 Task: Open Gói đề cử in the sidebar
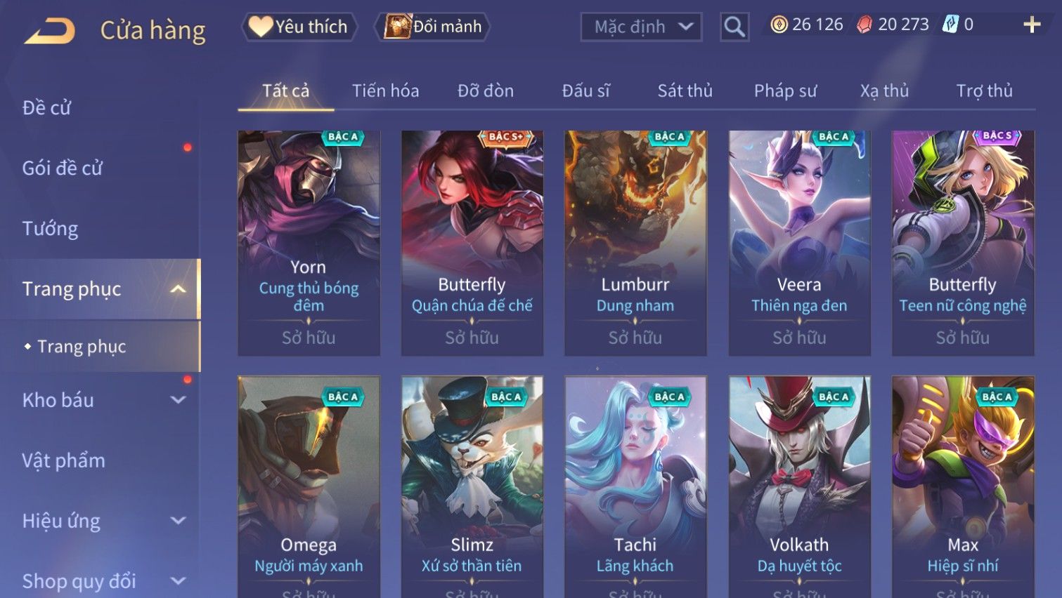pos(63,168)
